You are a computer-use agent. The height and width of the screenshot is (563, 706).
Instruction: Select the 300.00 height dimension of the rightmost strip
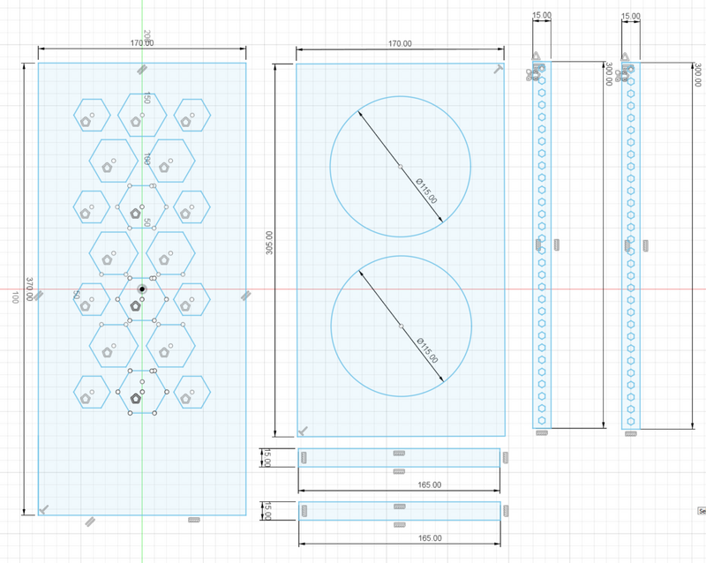click(697, 75)
